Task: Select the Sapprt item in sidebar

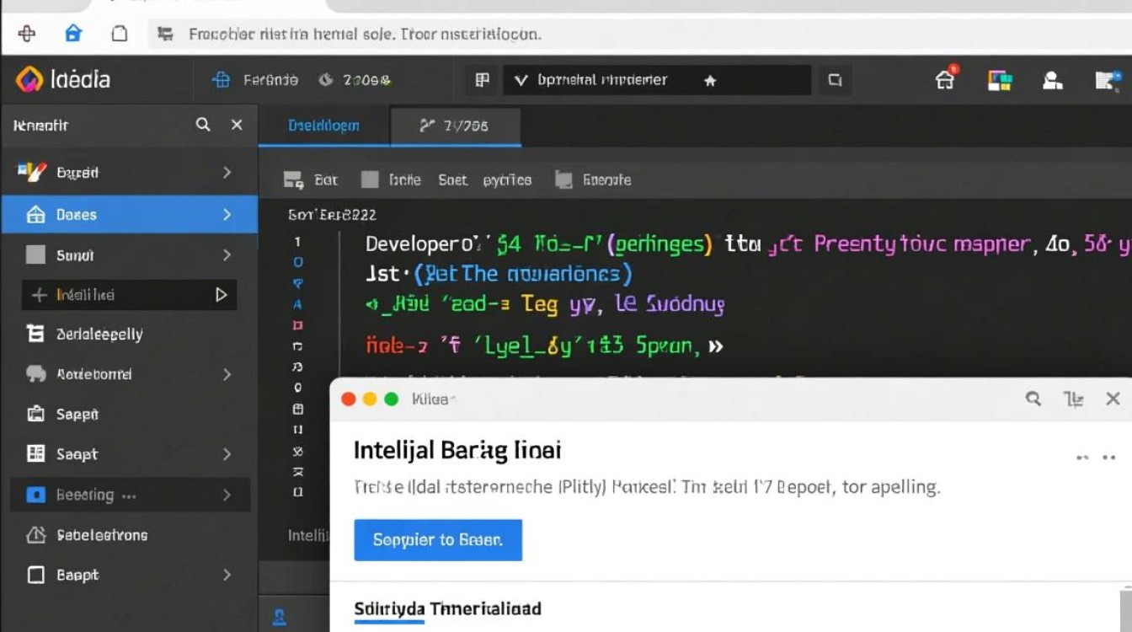Action: (x=77, y=415)
